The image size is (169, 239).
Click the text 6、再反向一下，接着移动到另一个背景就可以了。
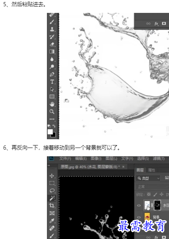pyautogui.click(x=61, y=148)
